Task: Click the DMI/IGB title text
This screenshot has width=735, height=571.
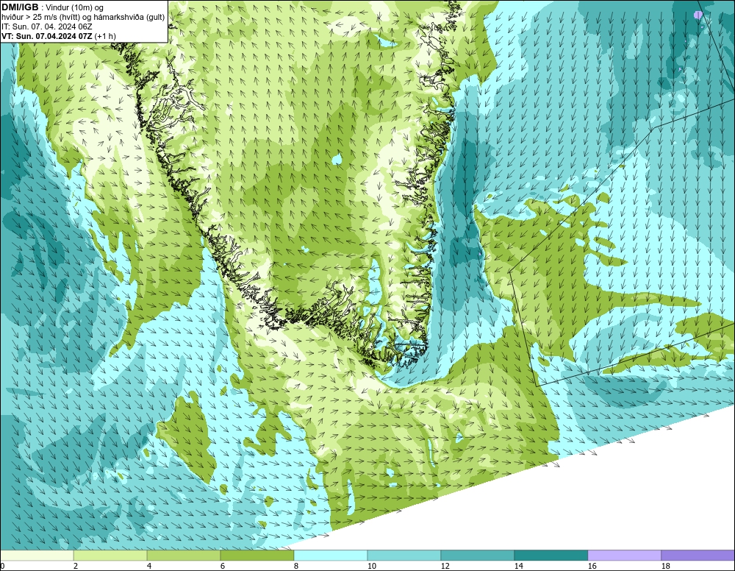Action: [x=20, y=7]
